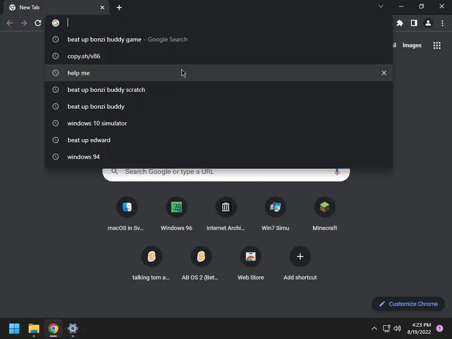Pick 'beat up bonzi buddy scratch' suggestion
Screen dimensions: 452x339
219,90
